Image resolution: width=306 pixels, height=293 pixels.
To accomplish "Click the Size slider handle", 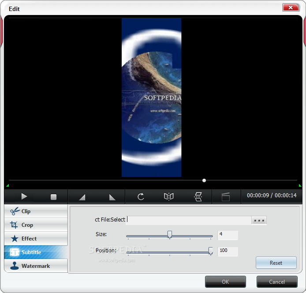I will click(x=170, y=234).
